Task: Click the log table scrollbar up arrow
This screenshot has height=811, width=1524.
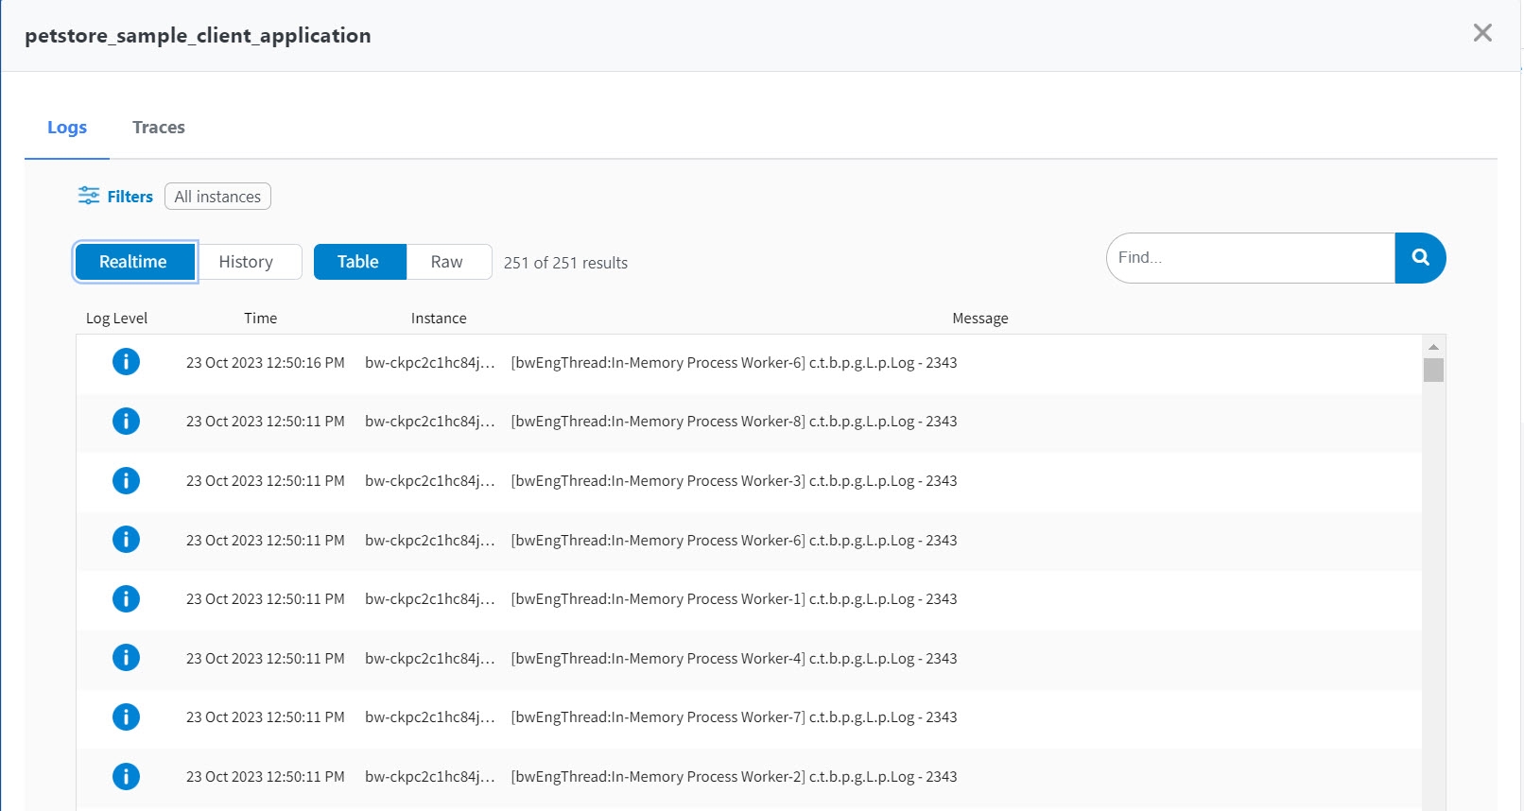Action: tap(1433, 346)
